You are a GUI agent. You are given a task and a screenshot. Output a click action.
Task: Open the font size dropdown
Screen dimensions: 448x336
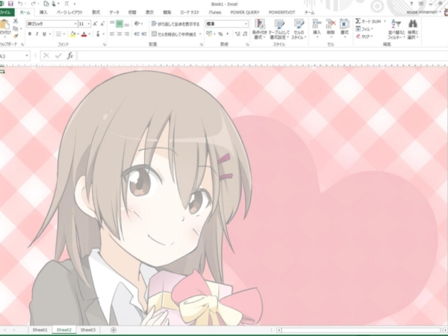pyautogui.click(x=89, y=24)
